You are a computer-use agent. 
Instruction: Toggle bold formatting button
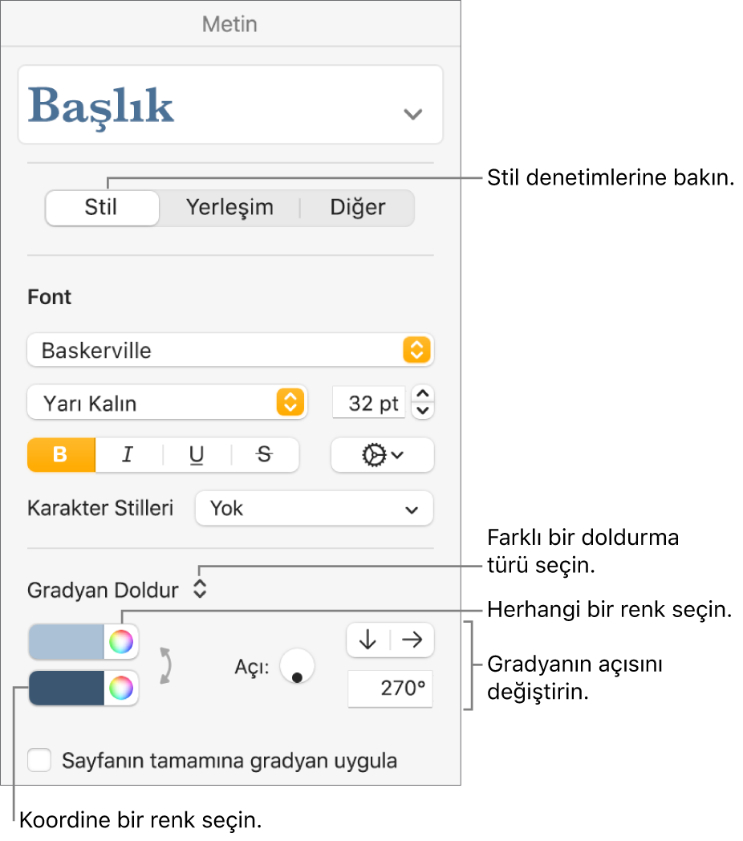click(x=61, y=455)
